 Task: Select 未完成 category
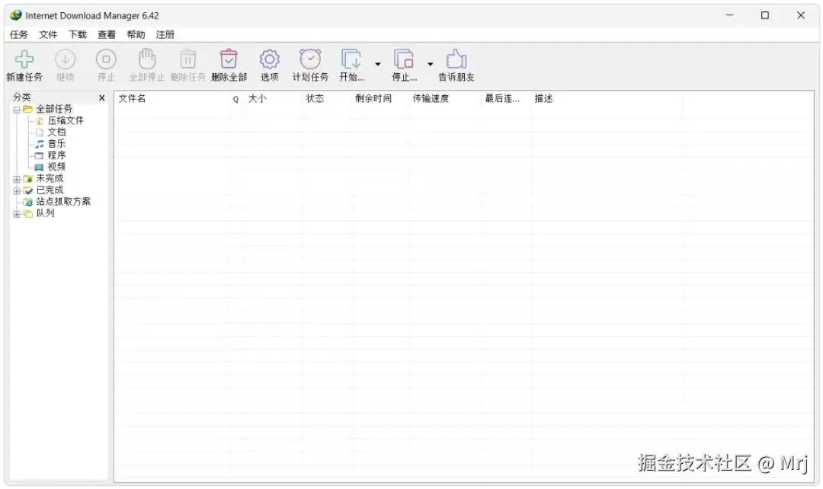tap(50, 178)
